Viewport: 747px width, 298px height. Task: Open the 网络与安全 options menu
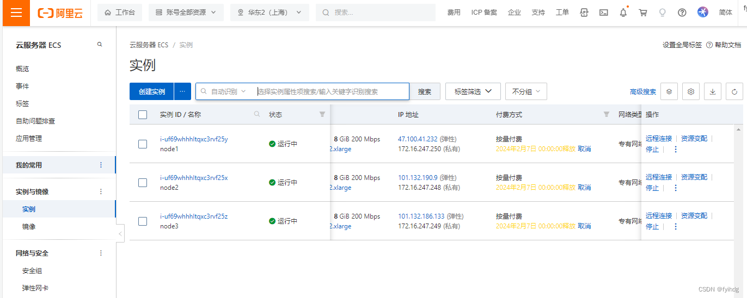[x=101, y=253]
